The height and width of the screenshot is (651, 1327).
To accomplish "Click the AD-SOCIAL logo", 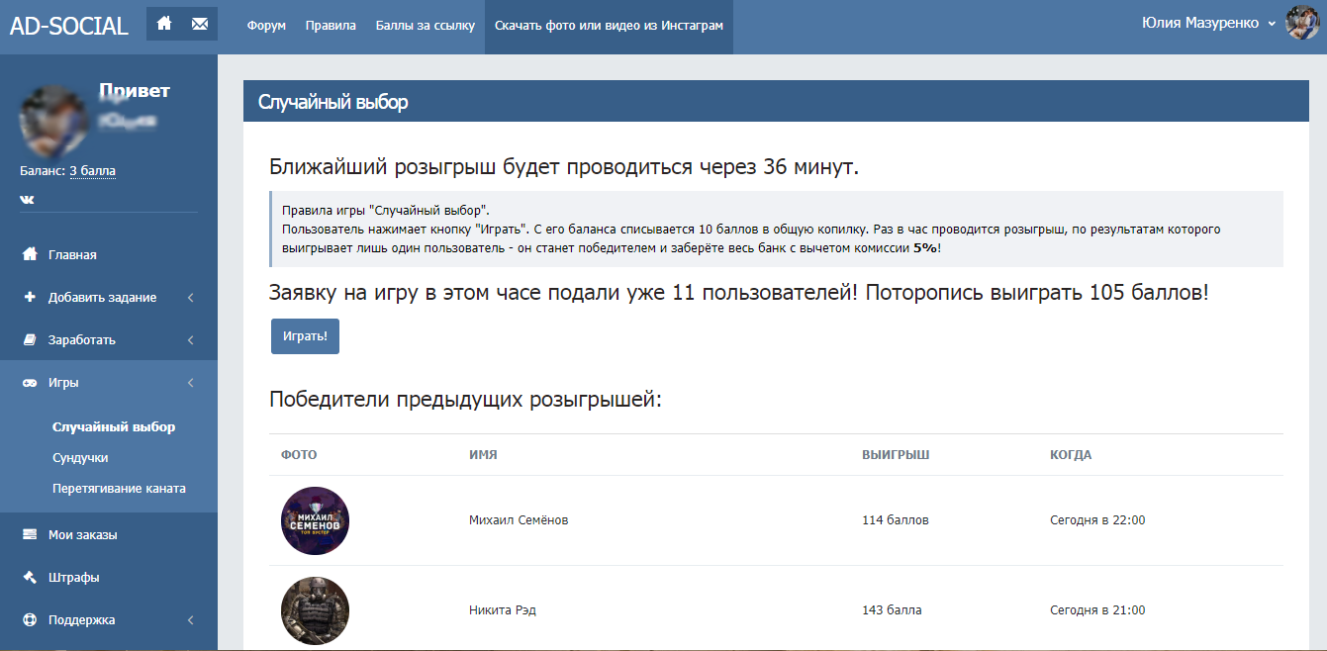I will [x=69, y=26].
